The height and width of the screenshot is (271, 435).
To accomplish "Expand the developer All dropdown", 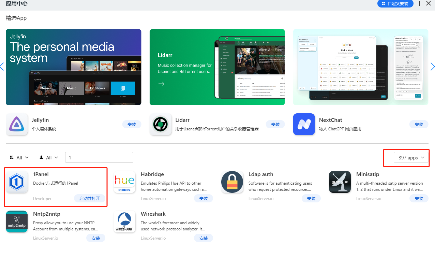I will click(49, 157).
